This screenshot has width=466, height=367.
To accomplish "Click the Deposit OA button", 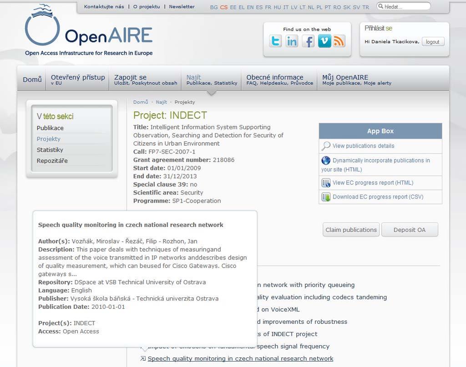I will [410, 229].
